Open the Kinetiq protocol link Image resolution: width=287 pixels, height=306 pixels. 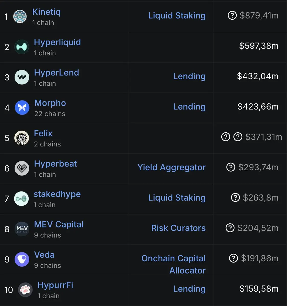[x=46, y=12]
